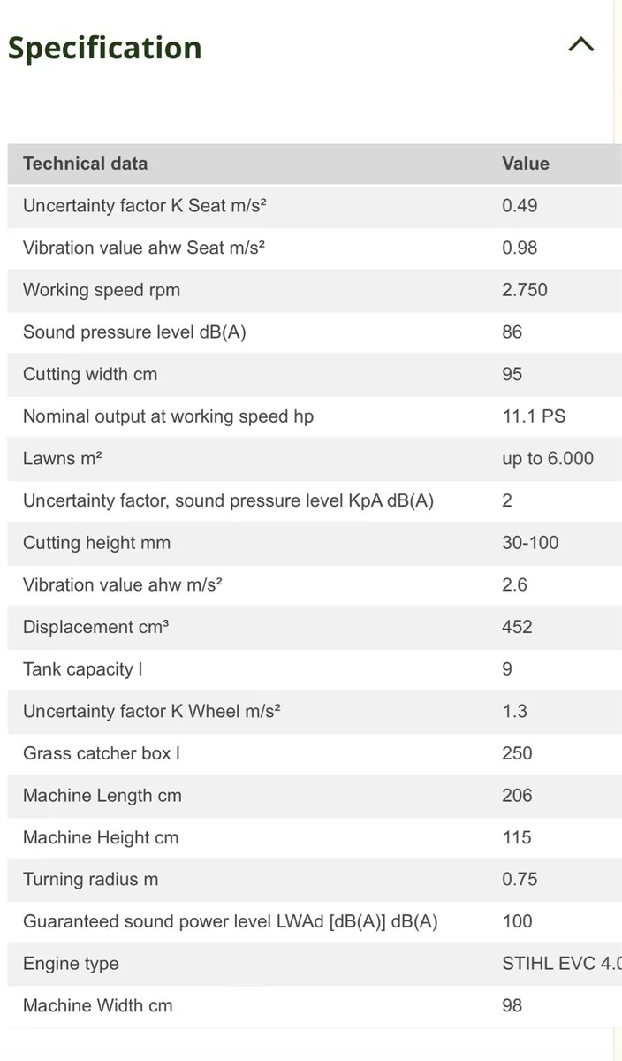Click the Lawns m² row label
This screenshot has height=1061, width=622.
click(62, 458)
